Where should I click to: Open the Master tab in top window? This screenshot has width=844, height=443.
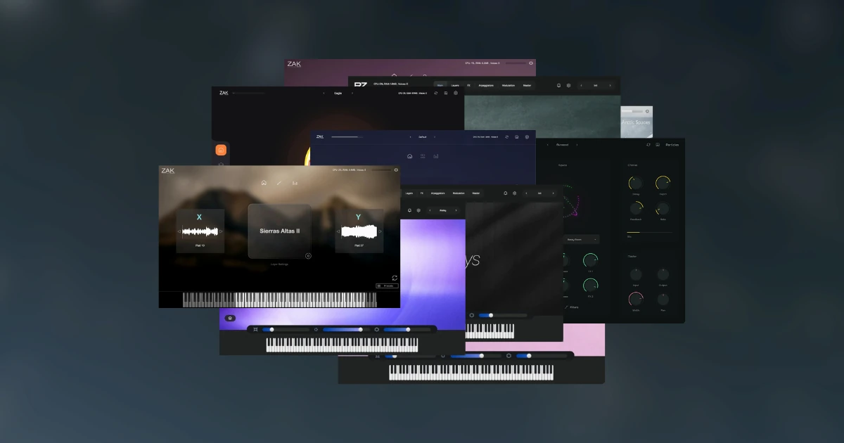527,85
